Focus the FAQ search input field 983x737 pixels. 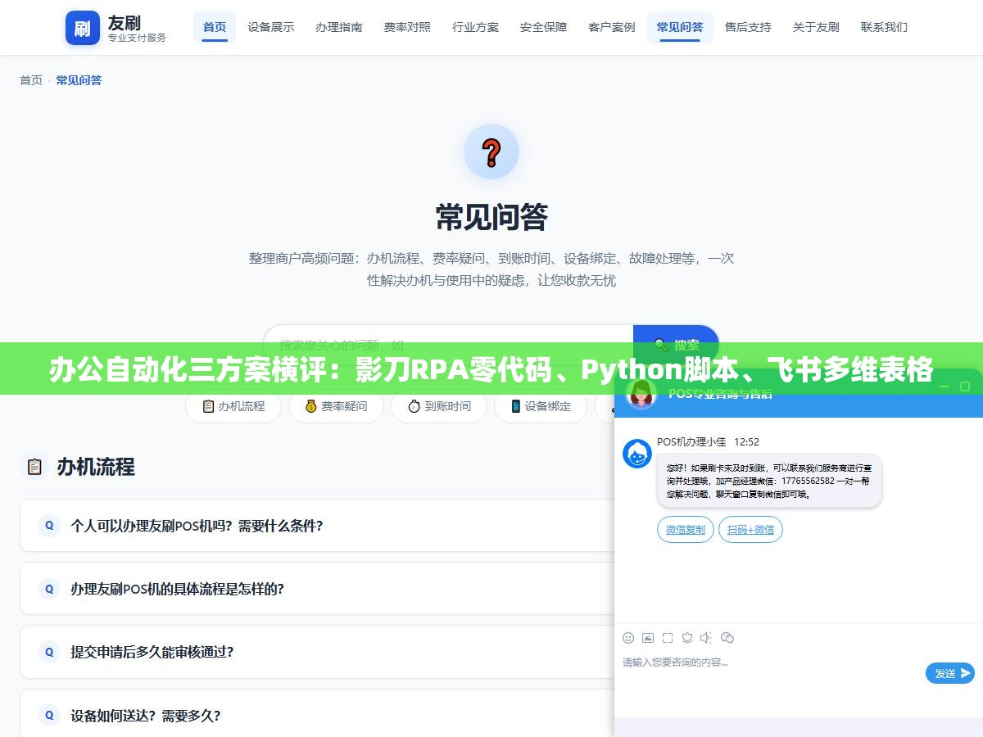(x=448, y=345)
